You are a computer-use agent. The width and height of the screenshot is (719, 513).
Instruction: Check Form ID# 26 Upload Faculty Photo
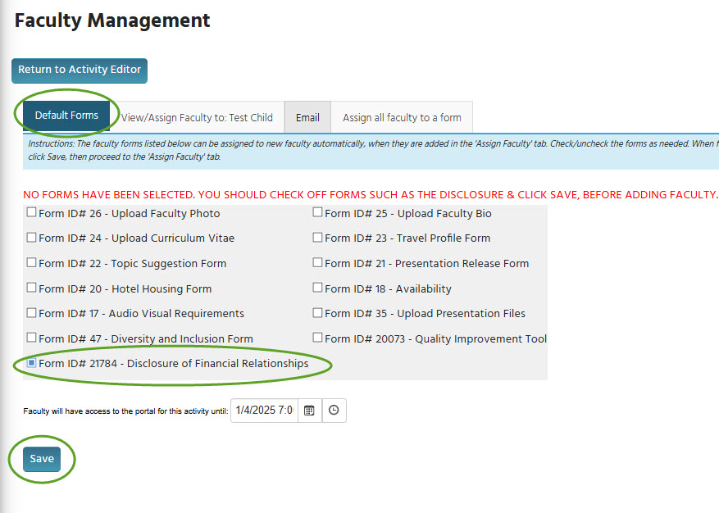click(31, 213)
